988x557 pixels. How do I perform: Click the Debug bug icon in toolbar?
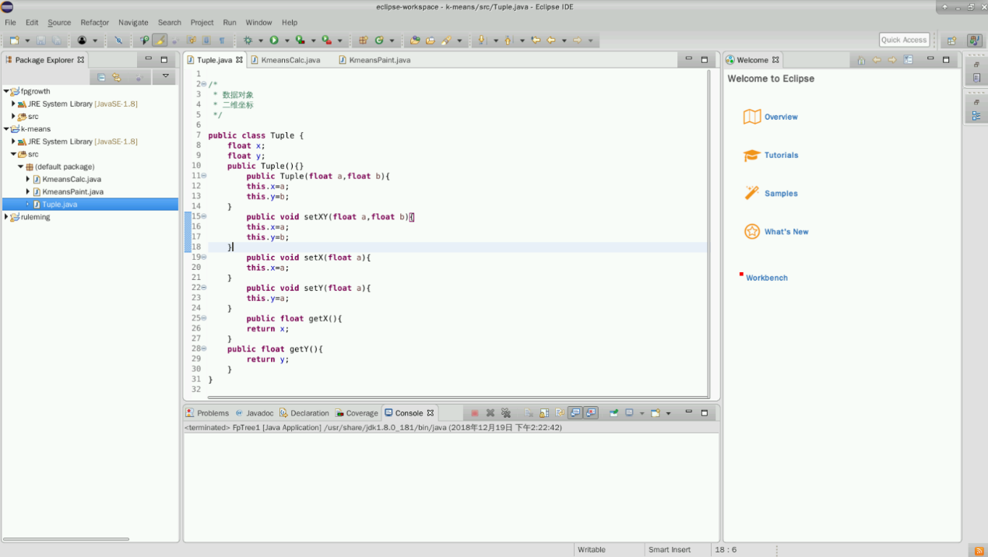(248, 40)
